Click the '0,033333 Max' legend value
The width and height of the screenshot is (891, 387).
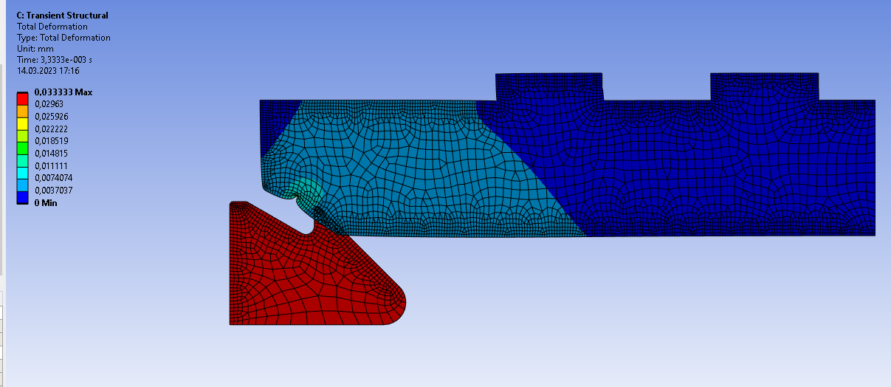(63, 92)
